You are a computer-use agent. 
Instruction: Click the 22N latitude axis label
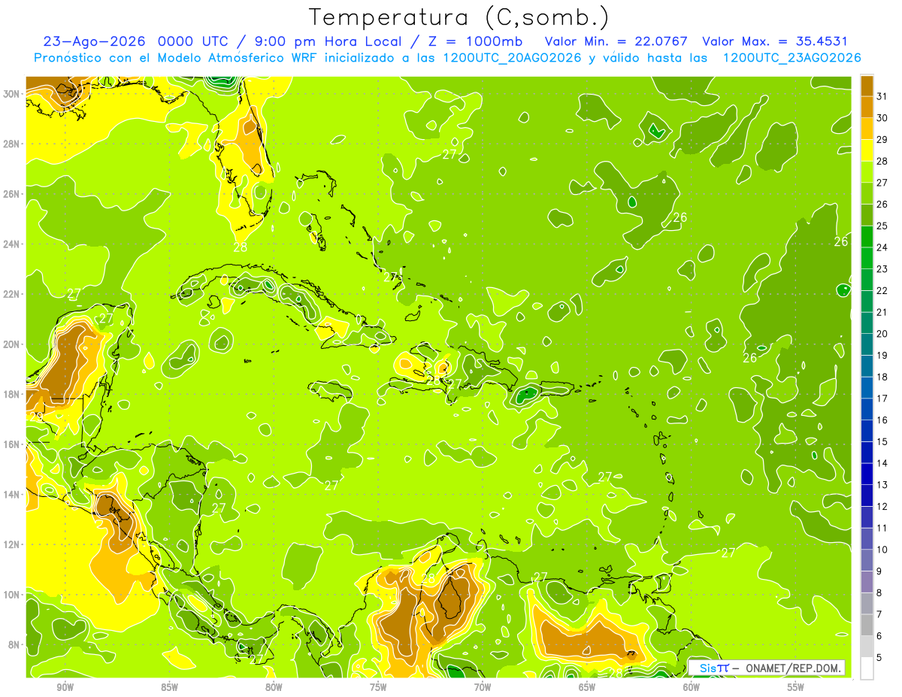tap(11, 294)
